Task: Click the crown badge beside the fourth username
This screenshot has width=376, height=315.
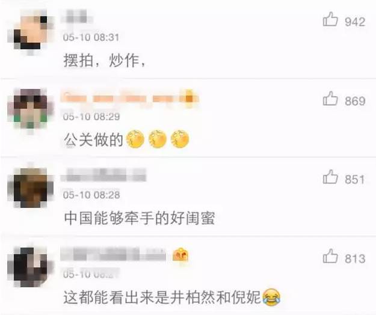Action: tap(180, 255)
